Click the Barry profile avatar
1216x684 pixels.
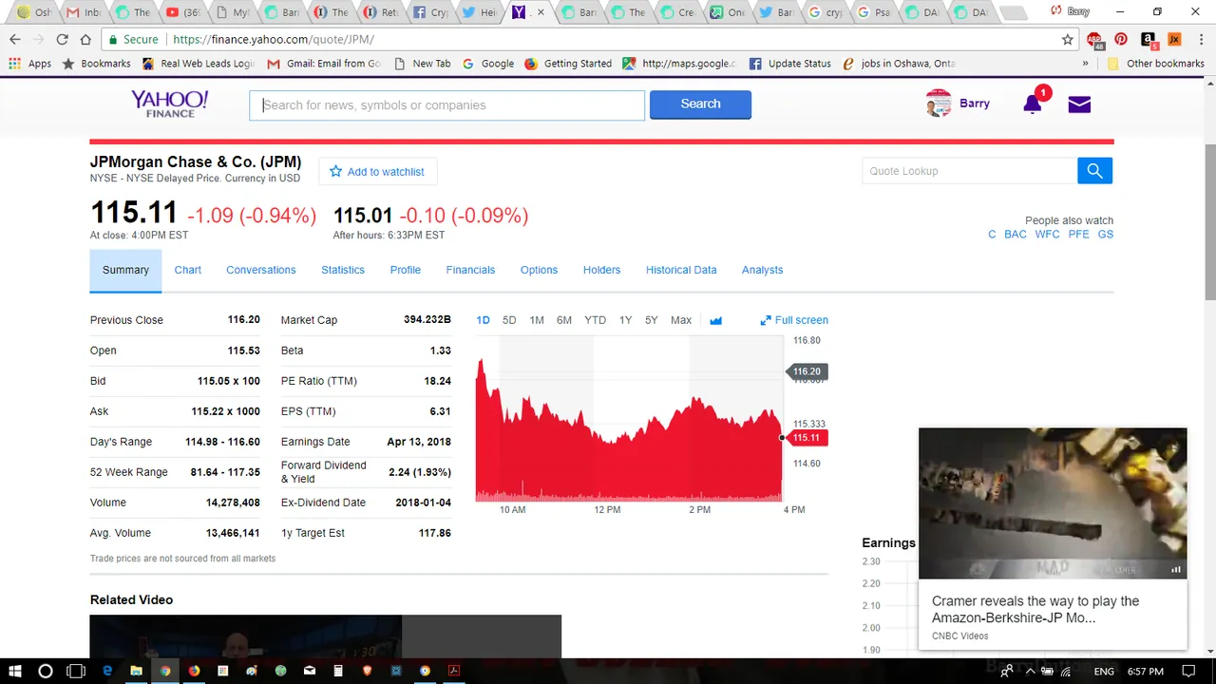tap(939, 104)
